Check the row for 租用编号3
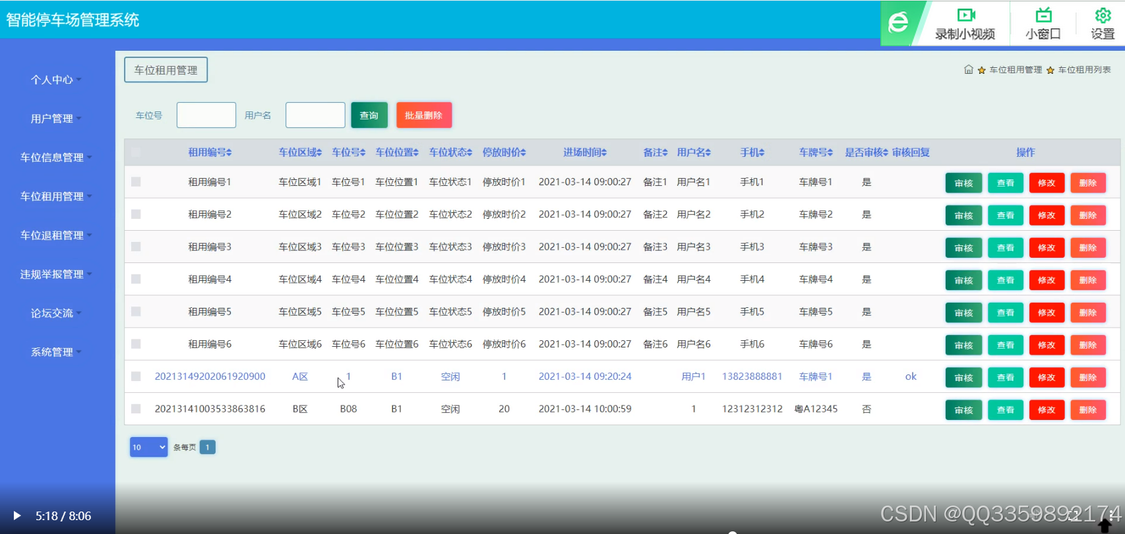Image resolution: width=1125 pixels, height=534 pixels. pyautogui.click(x=136, y=247)
